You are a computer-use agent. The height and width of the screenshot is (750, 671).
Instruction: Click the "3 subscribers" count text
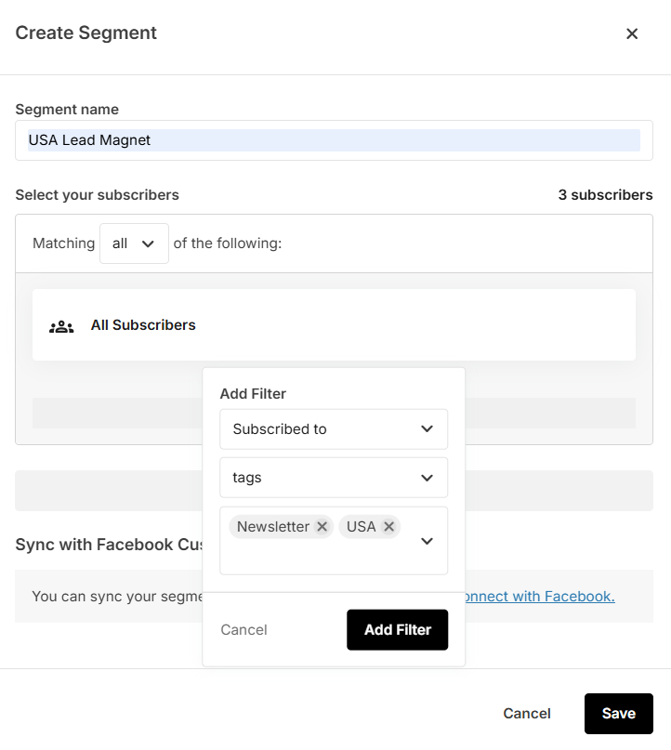pyautogui.click(x=605, y=195)
